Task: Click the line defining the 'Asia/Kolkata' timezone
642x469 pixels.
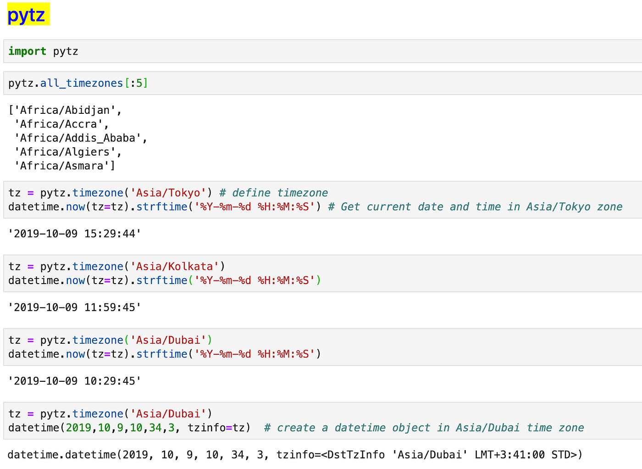Action: coord(117,267)
